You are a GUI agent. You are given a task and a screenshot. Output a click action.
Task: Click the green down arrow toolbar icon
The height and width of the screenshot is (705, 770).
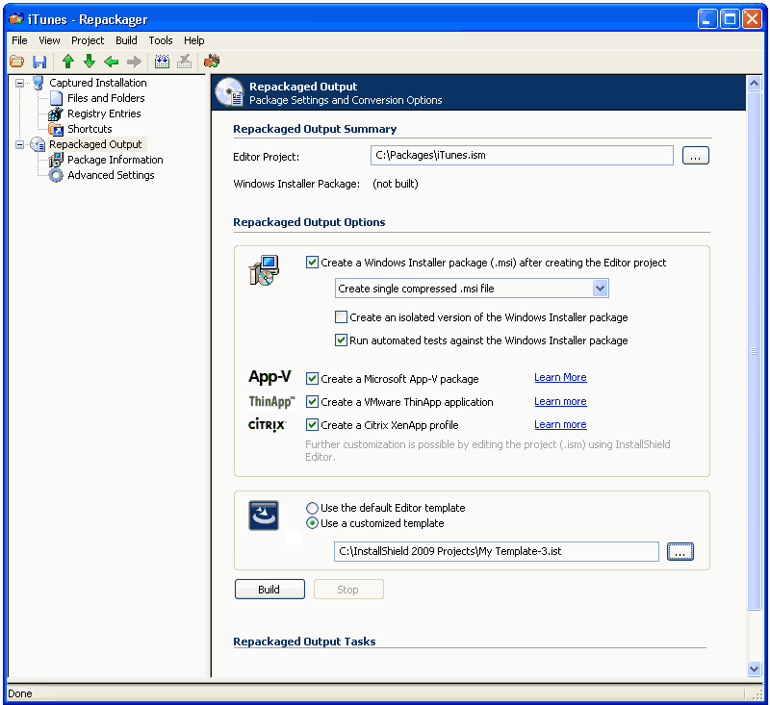coord(90,62)
